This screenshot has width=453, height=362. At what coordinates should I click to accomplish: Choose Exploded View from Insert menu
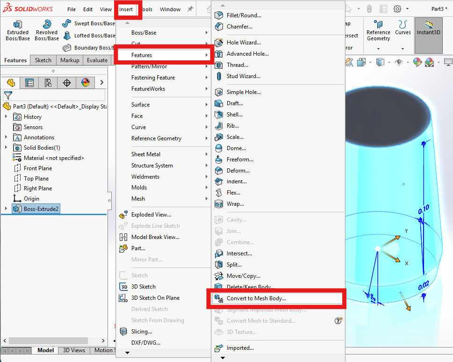click(x=164, y=215)
